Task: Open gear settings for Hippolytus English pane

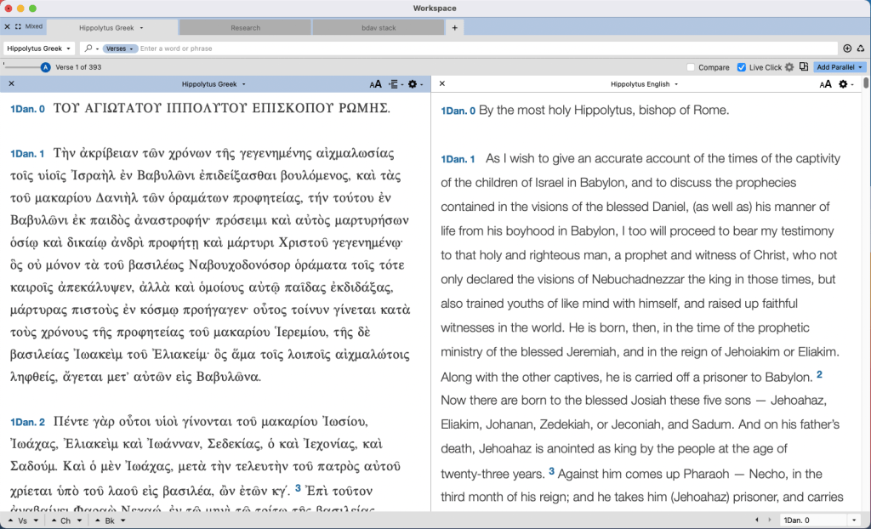Action: tap(845, 84)
